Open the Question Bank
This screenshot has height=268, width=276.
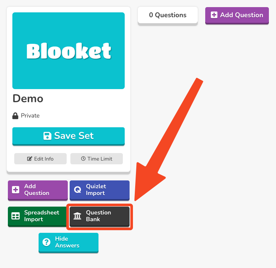point(100,216)
